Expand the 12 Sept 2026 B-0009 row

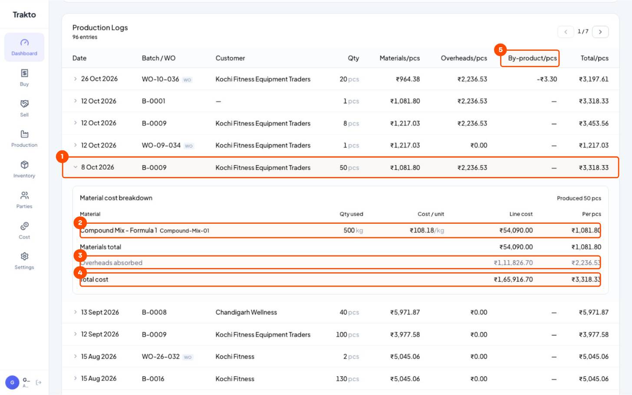(x=75, y=334)
